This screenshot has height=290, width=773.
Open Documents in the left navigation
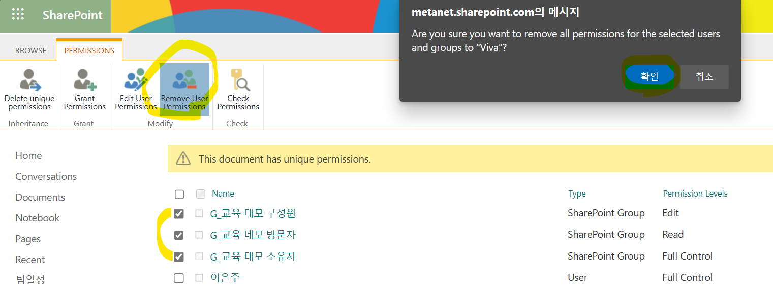coord(40,197)
